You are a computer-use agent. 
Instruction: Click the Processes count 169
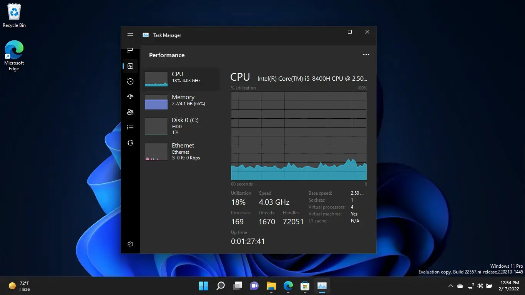coord(238,222)
